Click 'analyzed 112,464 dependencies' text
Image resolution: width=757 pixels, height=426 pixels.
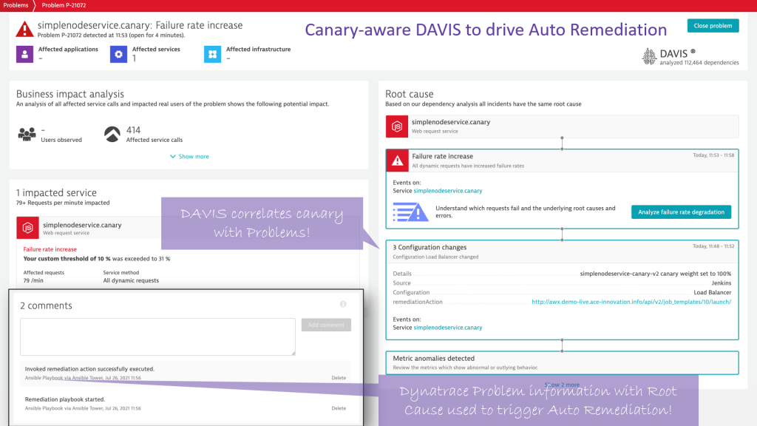(x=699, y=63)
